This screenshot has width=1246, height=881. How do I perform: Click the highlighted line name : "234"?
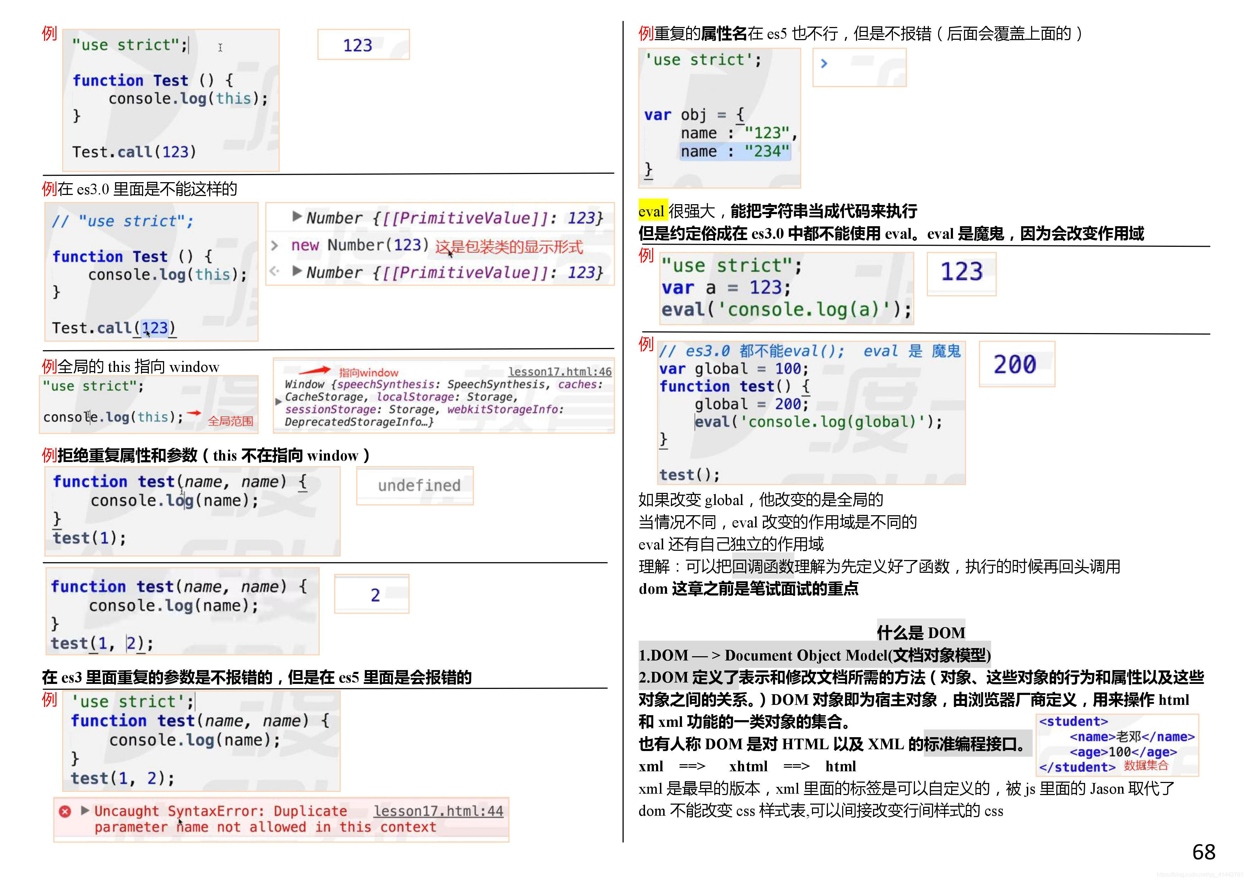click(x=735, y=151)
